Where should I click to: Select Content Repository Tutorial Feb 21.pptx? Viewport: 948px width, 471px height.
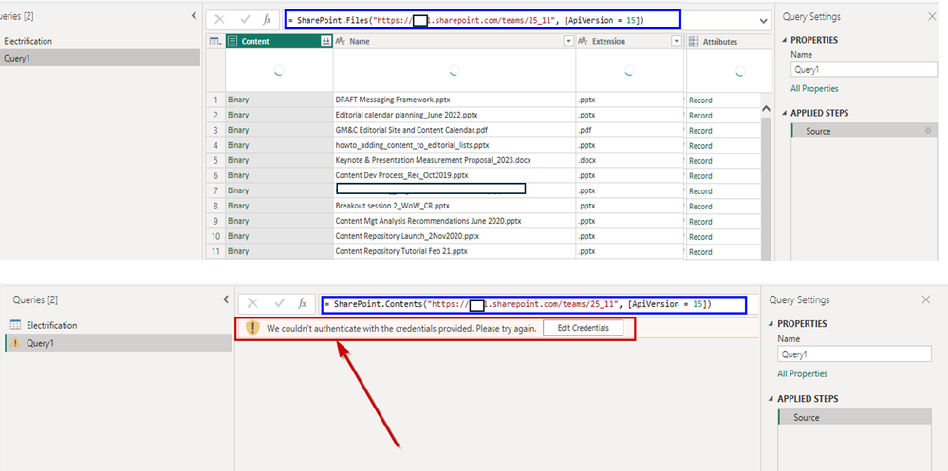tap(454, 251)
